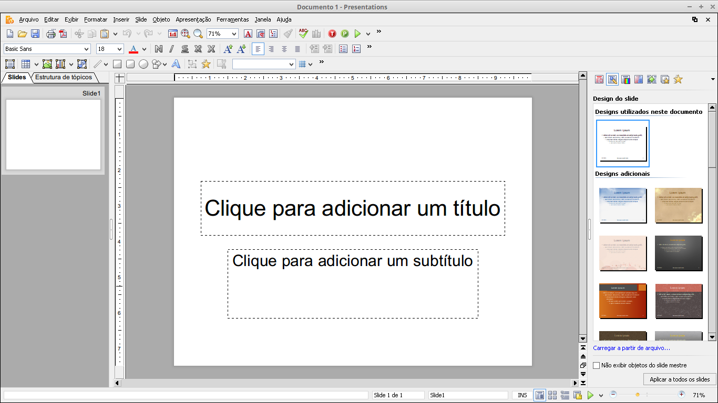Click the Paste clipboard icon
Viewport: 718px width, 403px height.
105,34
